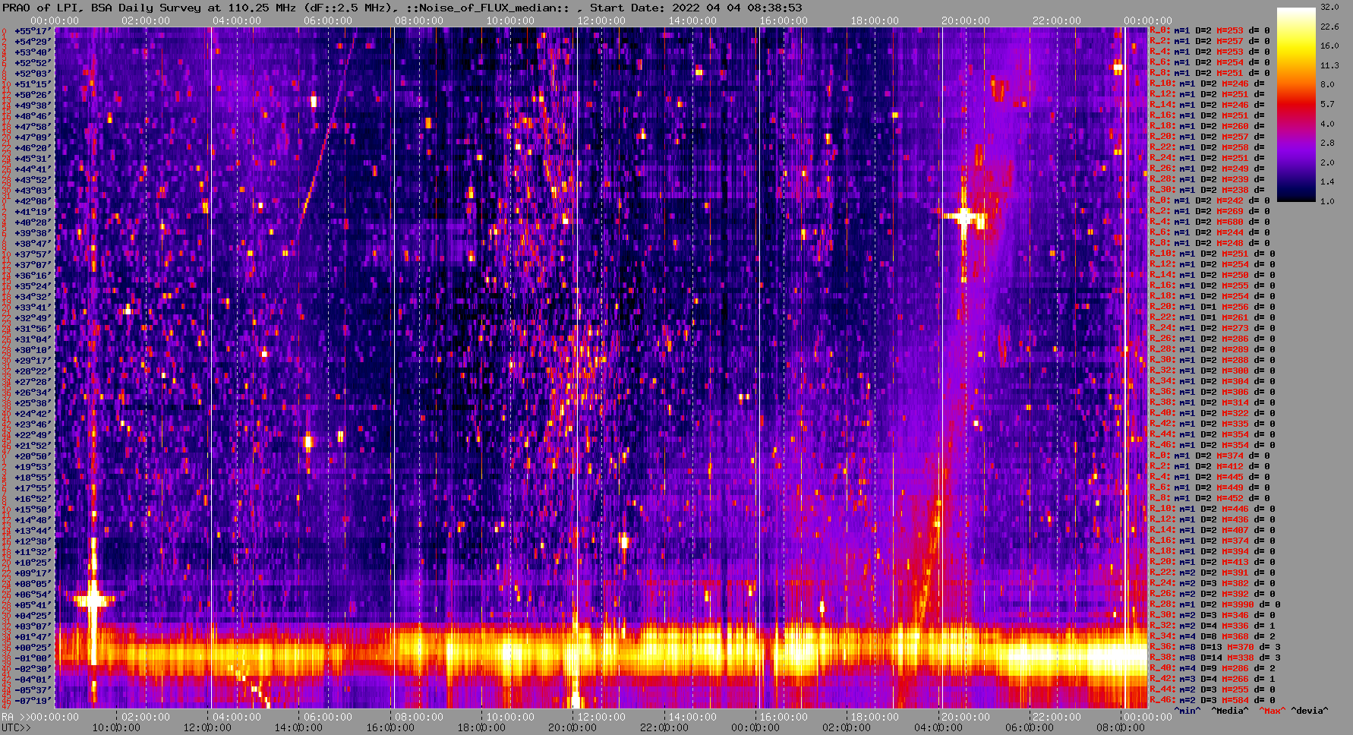
Task: Click the UTC axis label 14:00:00
Action: [298, 727]
